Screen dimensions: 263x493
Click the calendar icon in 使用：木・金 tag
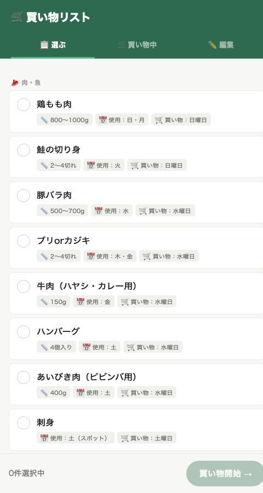(x=91, y=256)
